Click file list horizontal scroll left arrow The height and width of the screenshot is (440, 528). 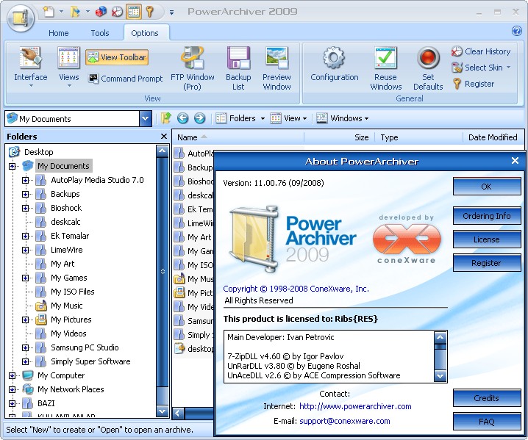pos(179,413)
